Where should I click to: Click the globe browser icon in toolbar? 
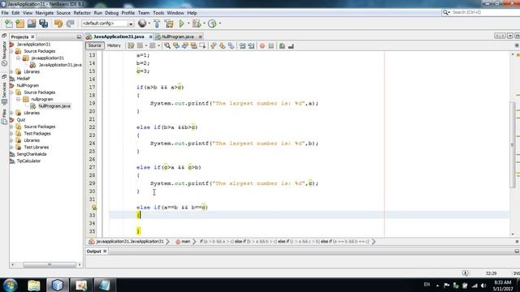142,24
